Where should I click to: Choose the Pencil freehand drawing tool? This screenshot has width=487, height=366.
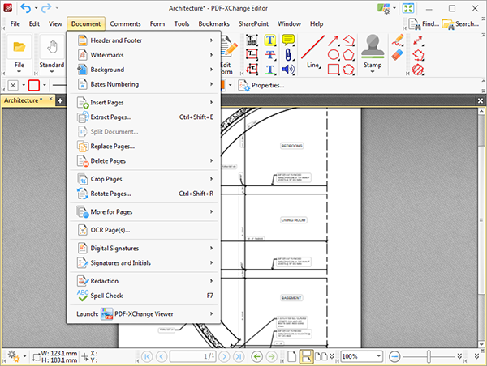(x=398, y=40)
